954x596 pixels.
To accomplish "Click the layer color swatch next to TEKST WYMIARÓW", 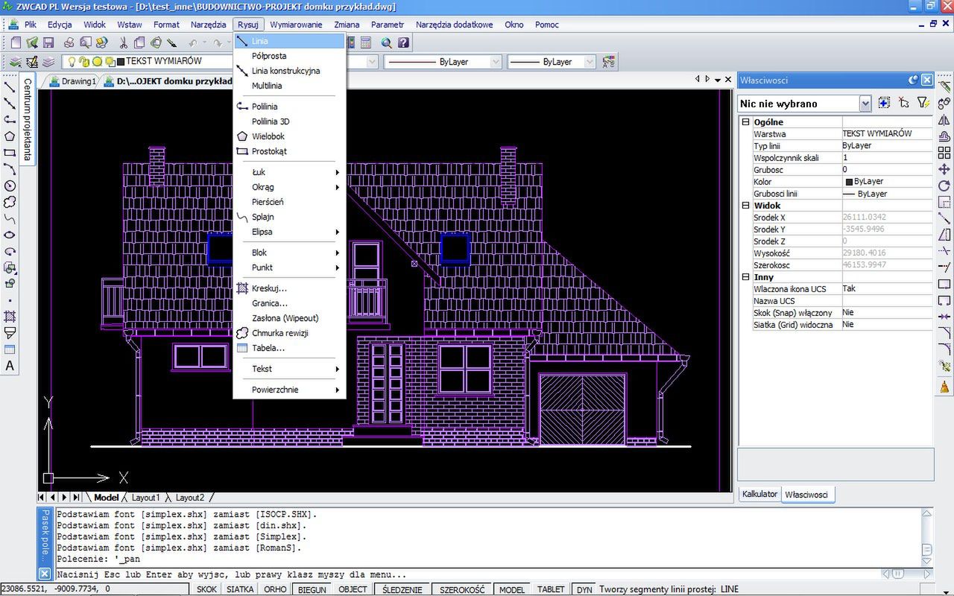I will point(121,62).
